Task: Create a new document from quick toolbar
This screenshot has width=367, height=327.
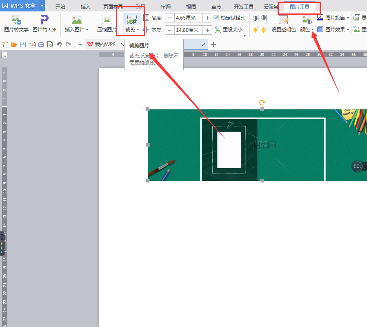Action: coord(5,44)
